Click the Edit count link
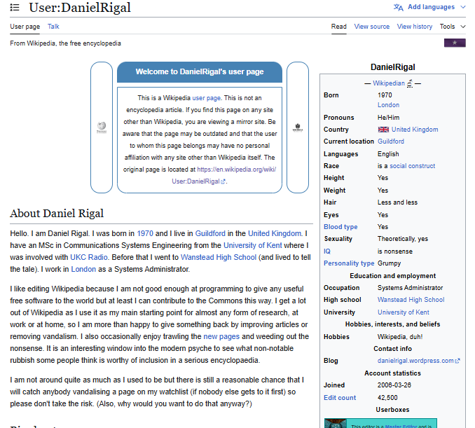Screen dimensions: 475x428 (340, 398)
